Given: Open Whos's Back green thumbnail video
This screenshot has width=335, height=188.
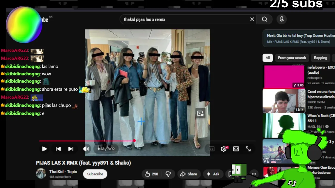Looking at the screenshot, I should click(284, 125).
